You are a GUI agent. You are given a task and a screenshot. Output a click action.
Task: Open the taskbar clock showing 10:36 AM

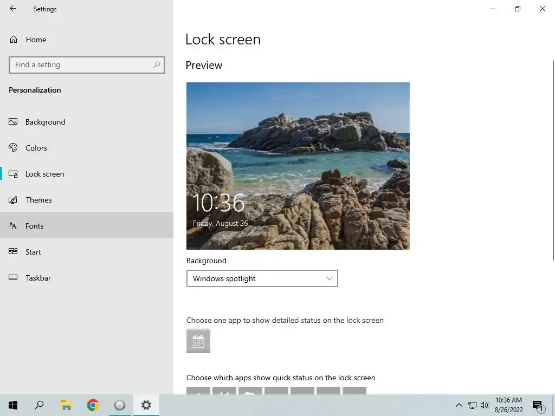coord(508,405)
